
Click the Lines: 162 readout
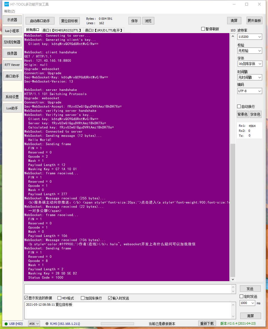click(x=95, y=23)
